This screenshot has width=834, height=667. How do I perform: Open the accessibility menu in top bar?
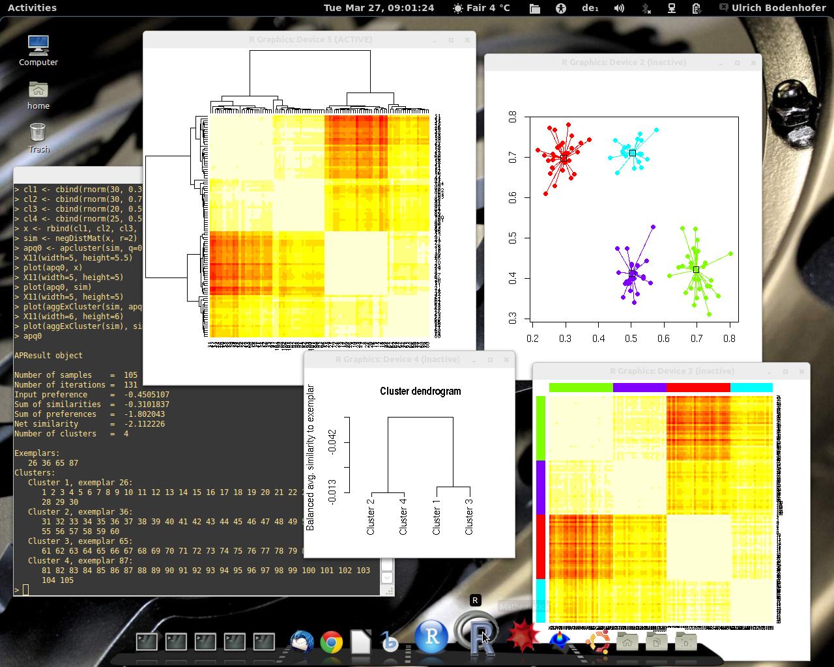coord(561,8)
